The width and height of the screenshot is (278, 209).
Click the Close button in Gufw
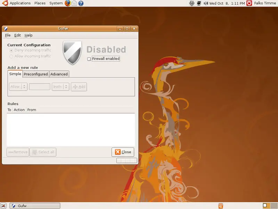(123, 152)
